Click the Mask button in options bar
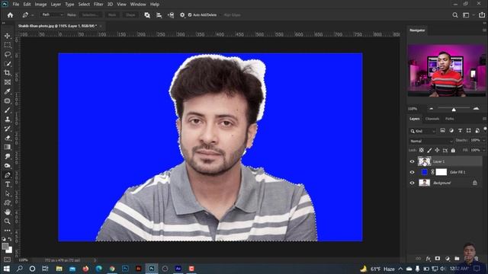 (x=112, y=15)
